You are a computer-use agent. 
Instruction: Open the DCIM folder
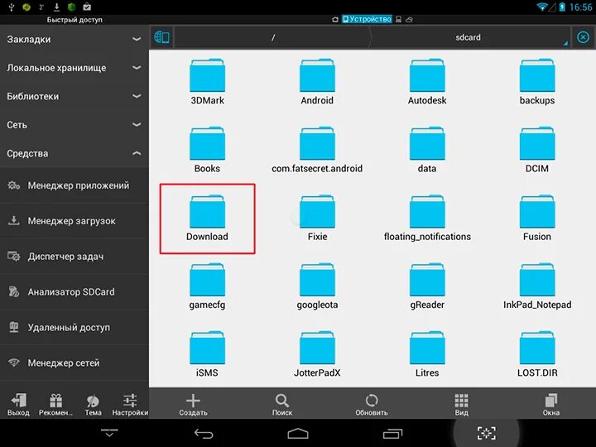pyautogui.click(x=536, y=150)
